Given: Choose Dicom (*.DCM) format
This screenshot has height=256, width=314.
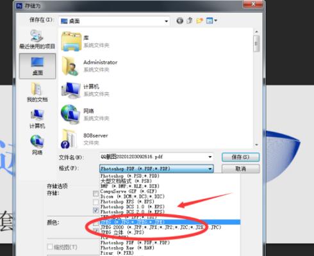Looking at the screenshot, I should tap(133, 196).
